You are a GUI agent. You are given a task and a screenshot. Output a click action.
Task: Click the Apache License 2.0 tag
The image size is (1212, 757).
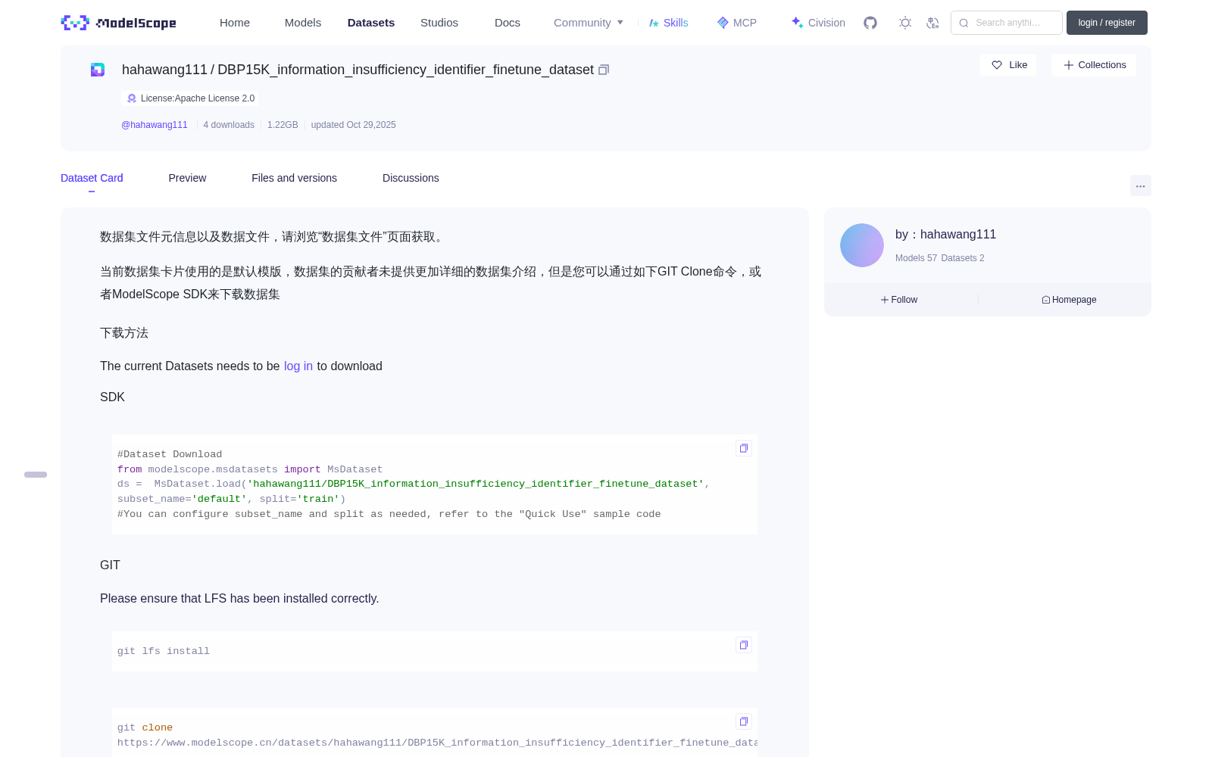pos(190,98)
